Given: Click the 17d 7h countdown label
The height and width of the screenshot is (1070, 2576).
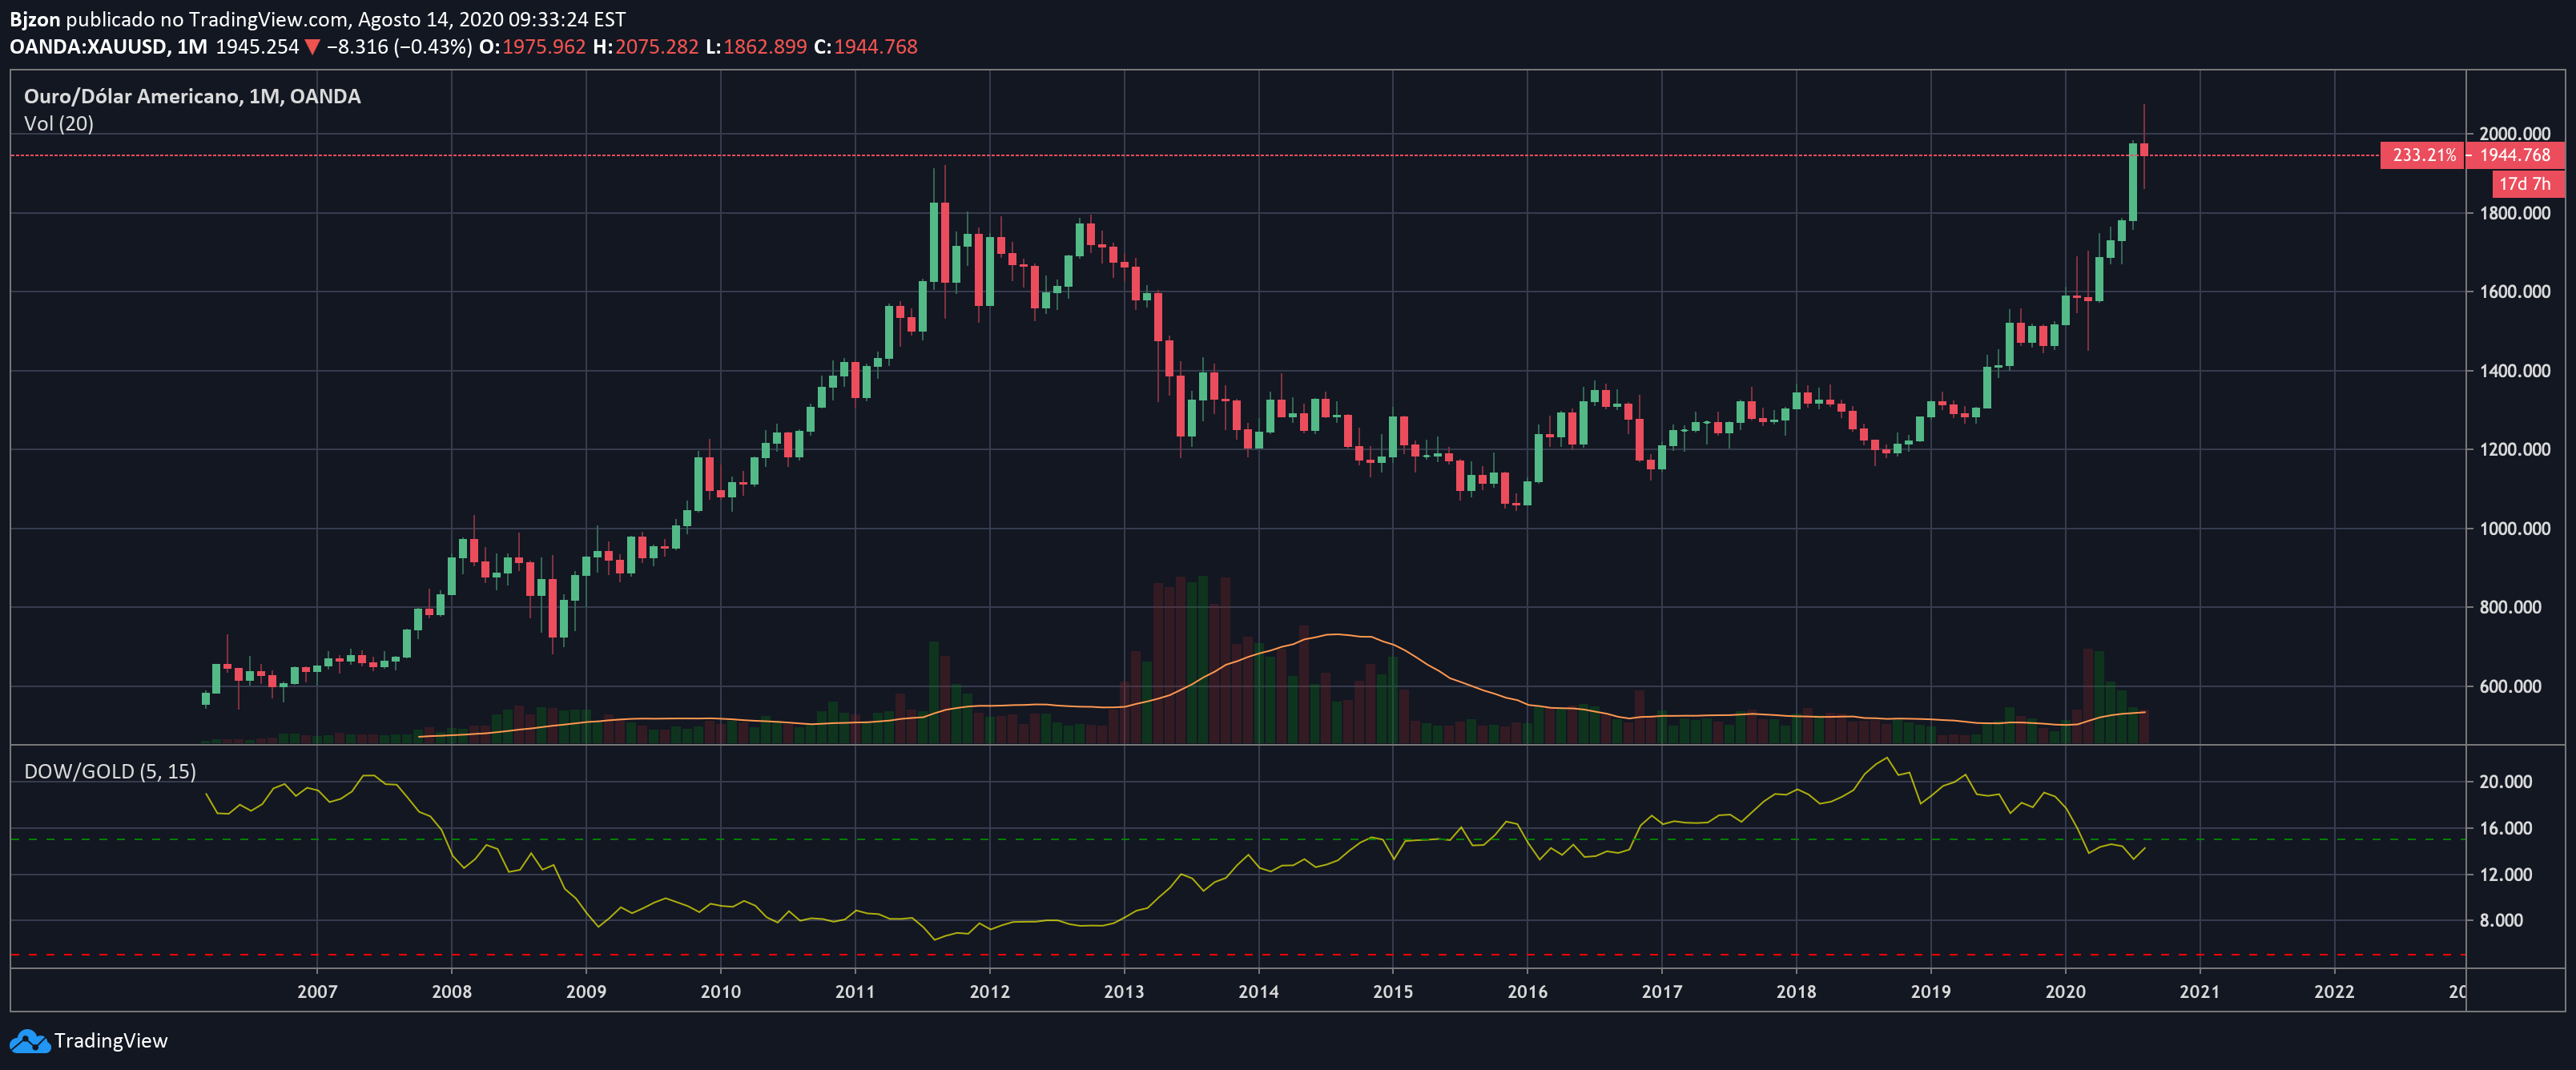Looking at the screenshot, I should 2524,184.
